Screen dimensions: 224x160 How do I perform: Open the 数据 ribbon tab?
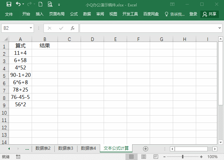pos(87,14)
